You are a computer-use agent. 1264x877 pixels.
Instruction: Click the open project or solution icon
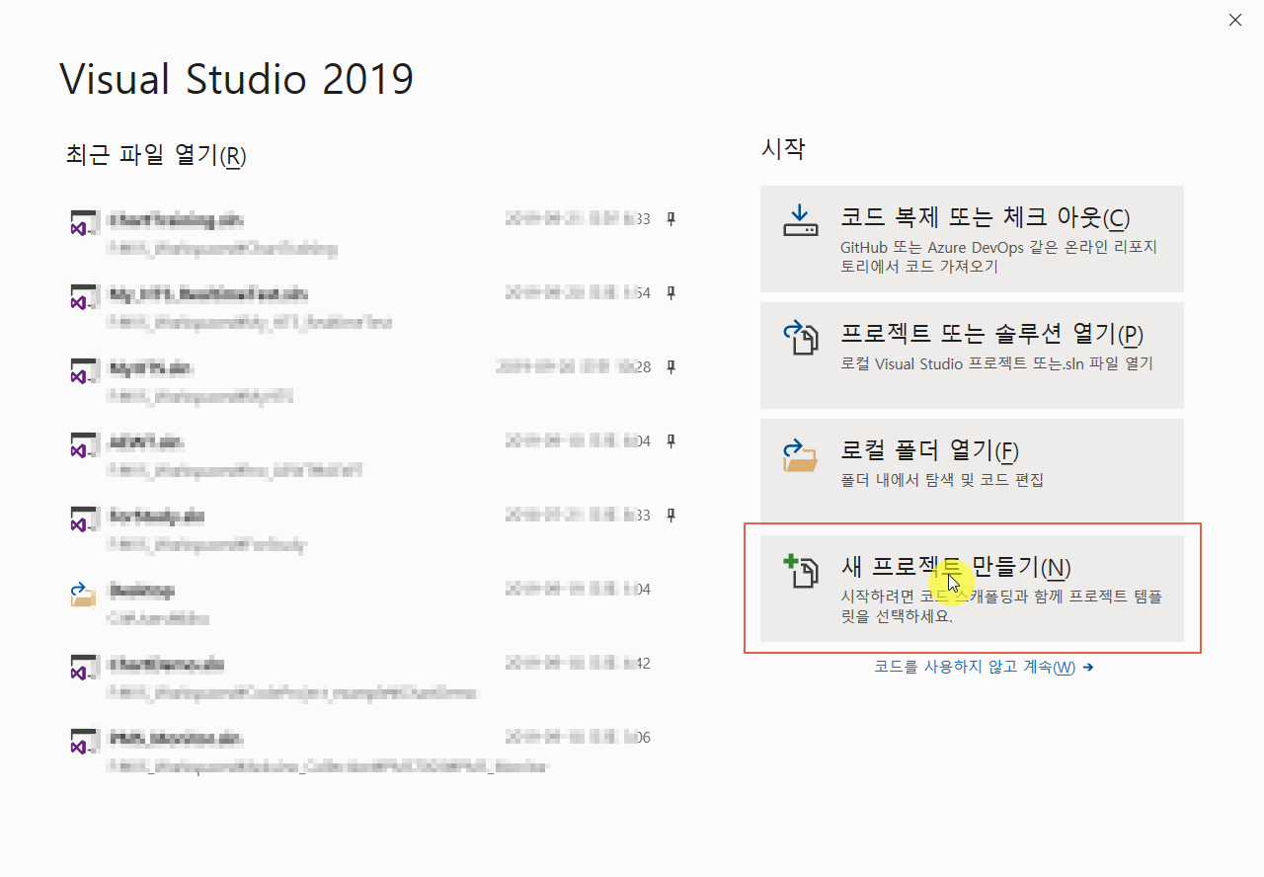click(x=801, y=337)
